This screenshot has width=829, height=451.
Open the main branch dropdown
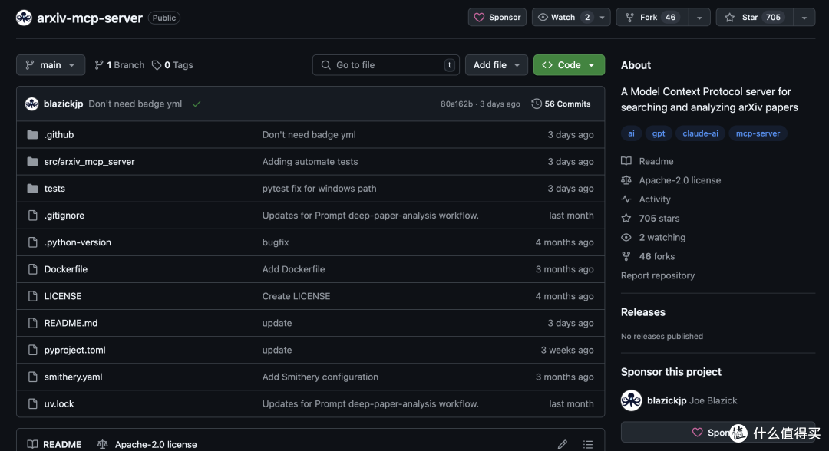(51, 65)
